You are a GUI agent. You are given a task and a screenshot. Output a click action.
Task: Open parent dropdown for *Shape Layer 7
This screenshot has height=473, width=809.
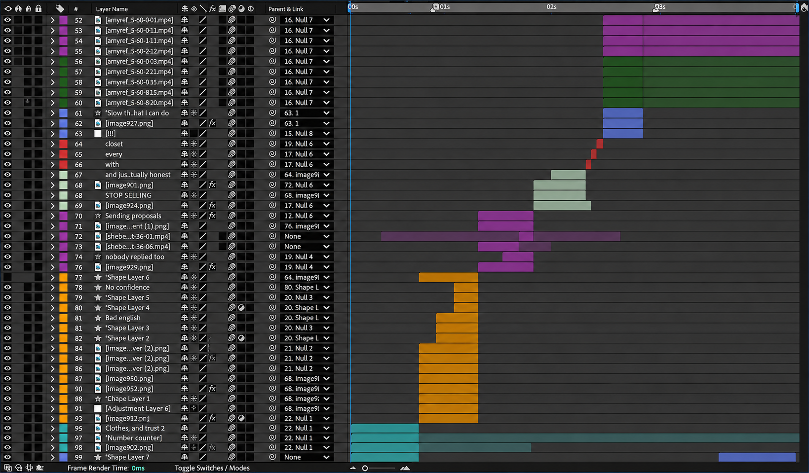tap(307, 457)
